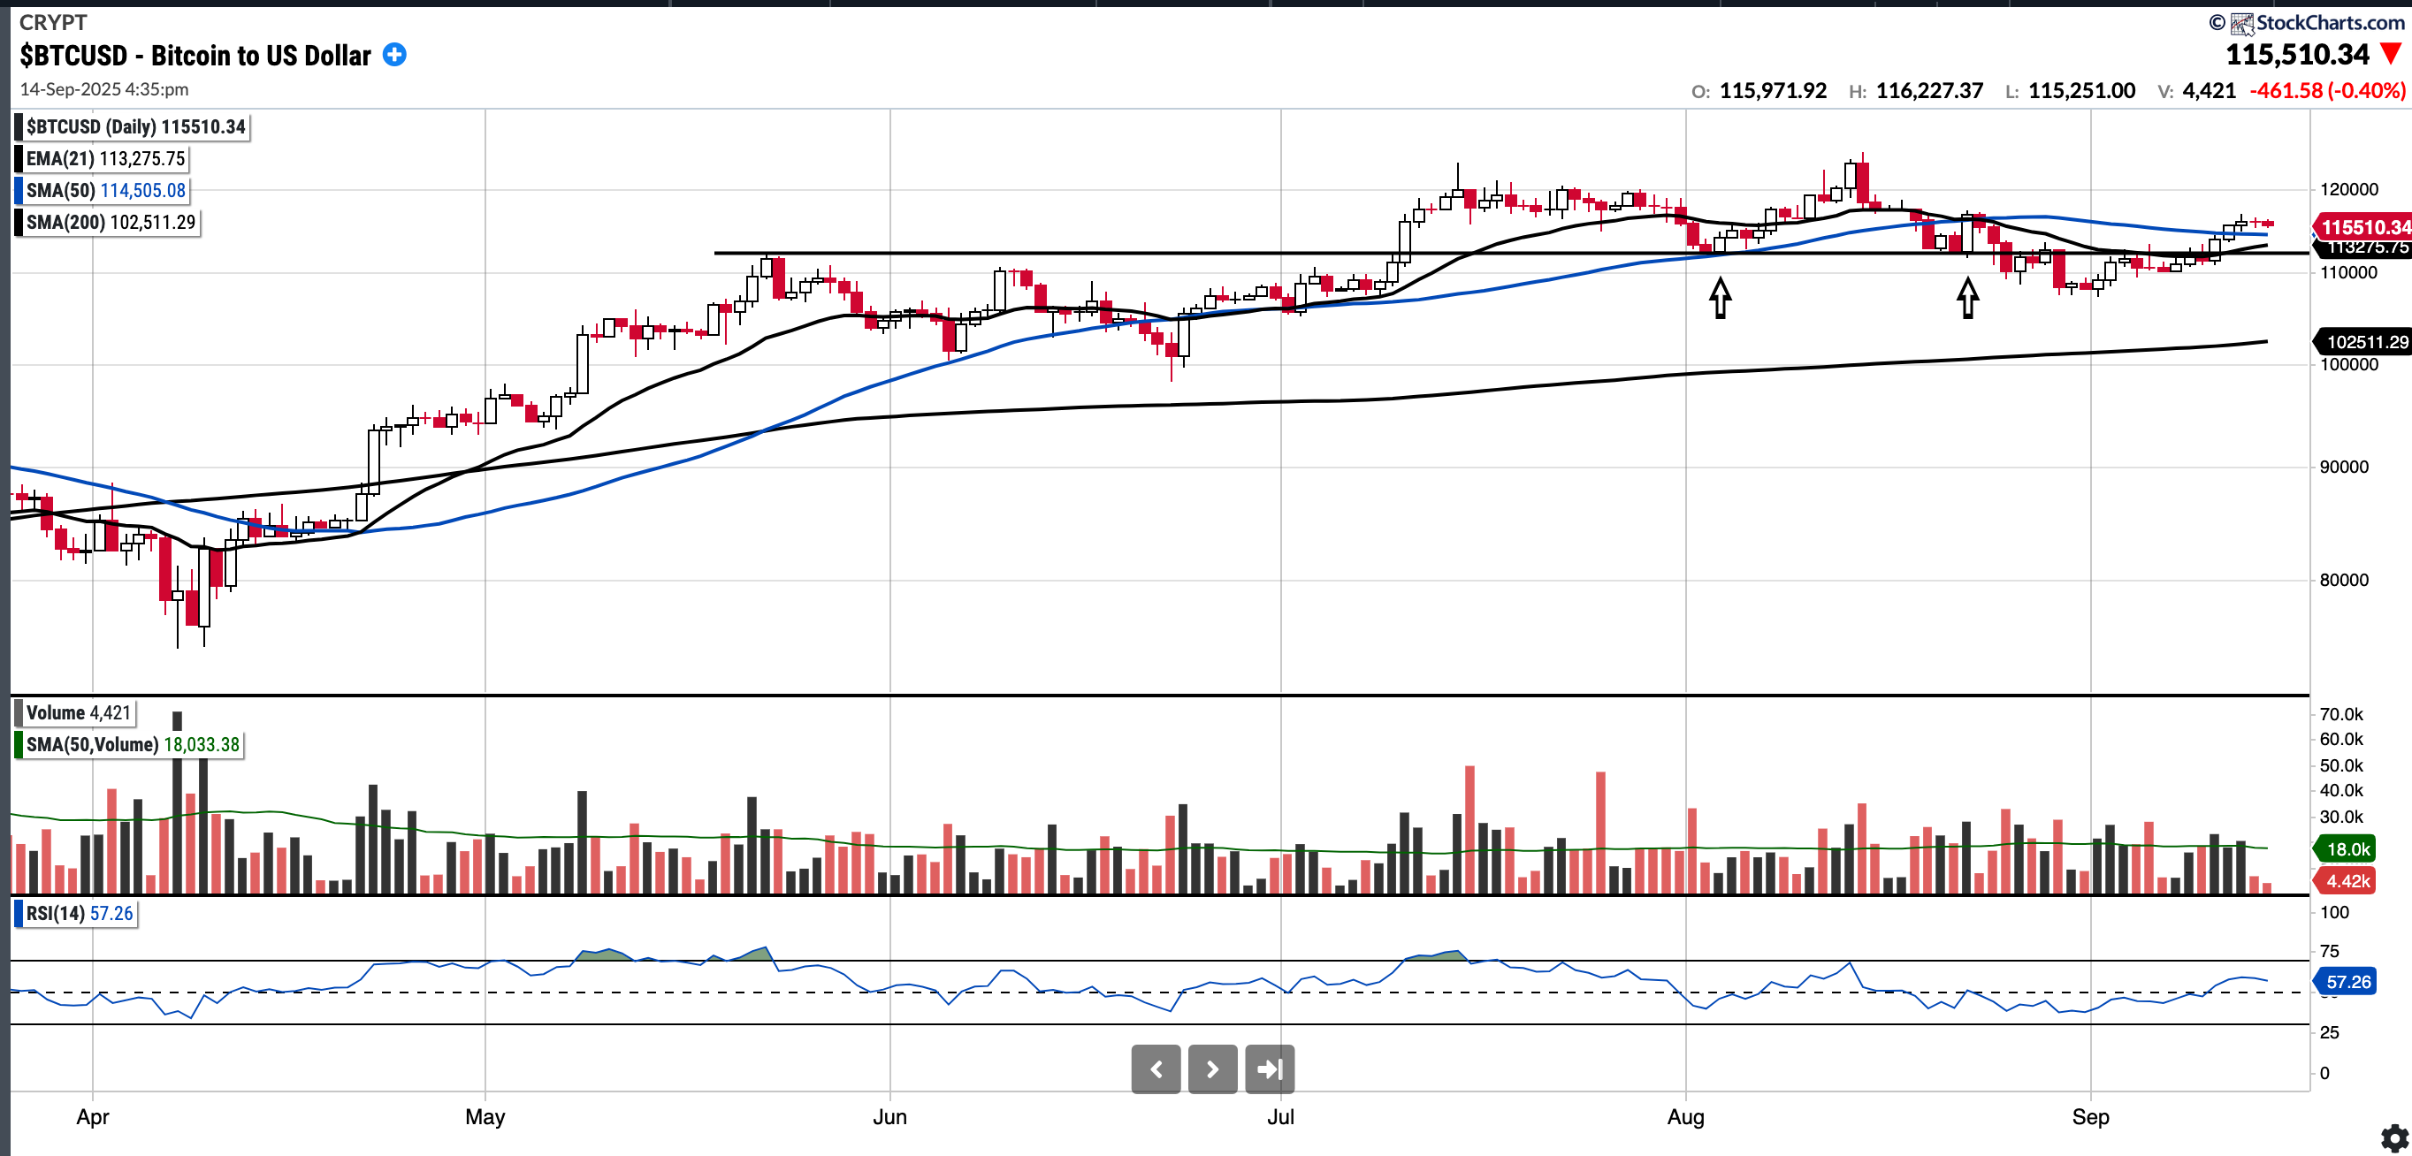Select the EMA(21) legend label
This screenshot has width=2412, height=1156.
[x=105, y=158]
